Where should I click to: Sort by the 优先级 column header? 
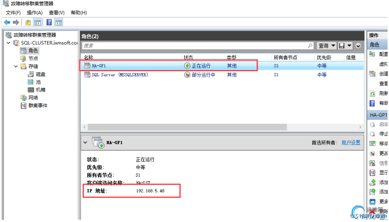pos(324,57)
